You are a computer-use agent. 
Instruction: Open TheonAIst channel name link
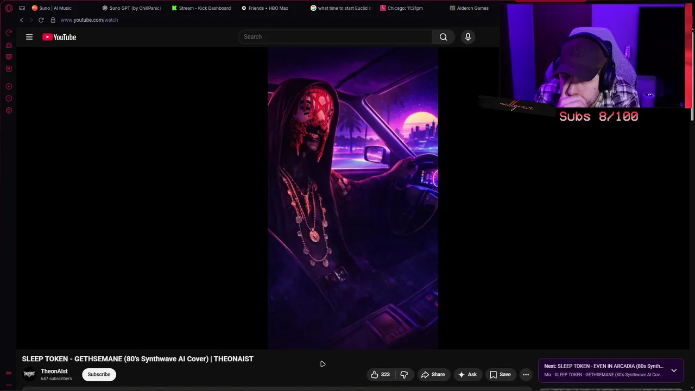point(54,371)
